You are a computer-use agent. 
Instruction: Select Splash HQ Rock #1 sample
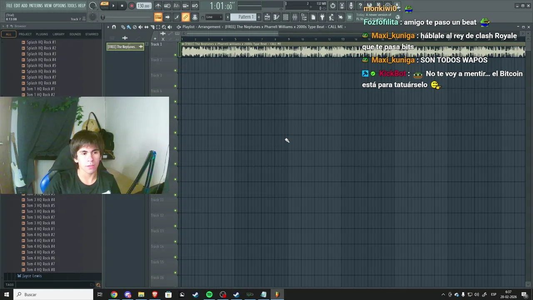[41, 42]
